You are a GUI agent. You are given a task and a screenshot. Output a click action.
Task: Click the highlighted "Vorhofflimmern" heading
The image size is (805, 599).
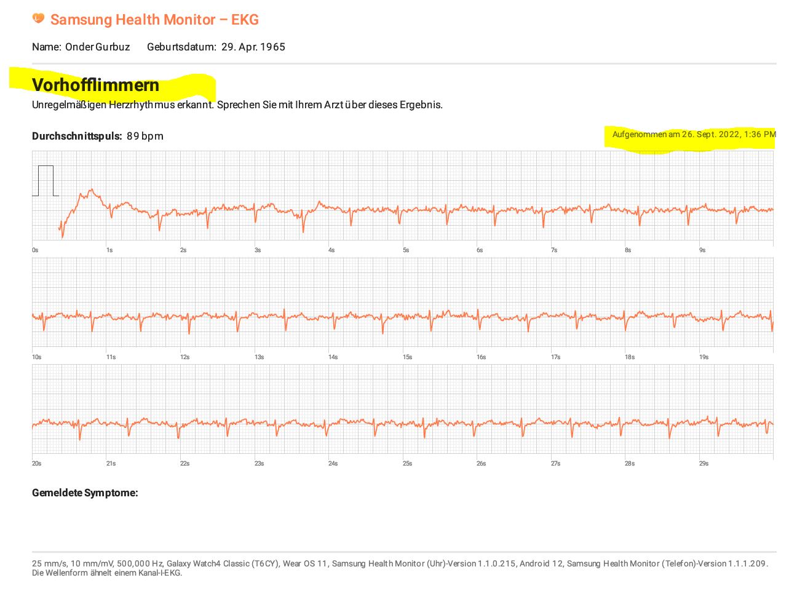[x=95, y=85]
